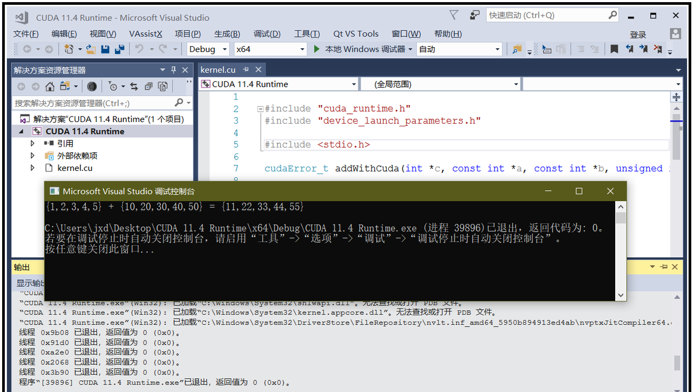Save the current file with the floppy icon
Viewport: 695px width, 392px height.
click(105, 49)
